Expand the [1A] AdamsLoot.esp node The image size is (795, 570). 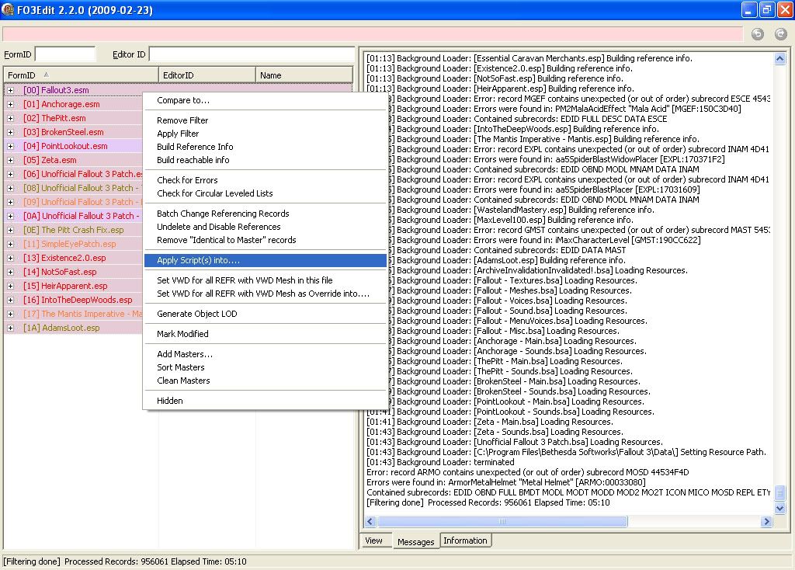click(10, 328)
